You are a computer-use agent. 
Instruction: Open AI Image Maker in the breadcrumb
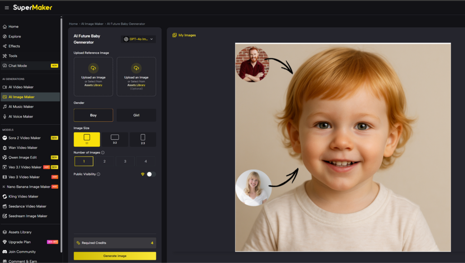(x=92, y=24)
